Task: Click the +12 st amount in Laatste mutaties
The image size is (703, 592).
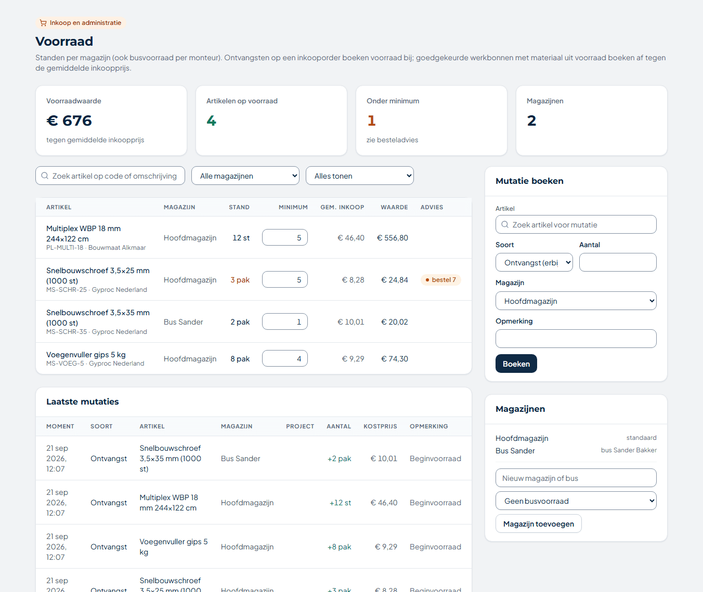Action: (341, 503)
